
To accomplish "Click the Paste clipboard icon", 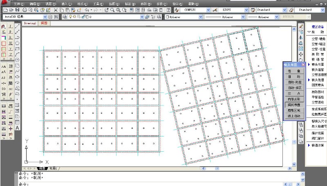I will (x=67, y=10).
